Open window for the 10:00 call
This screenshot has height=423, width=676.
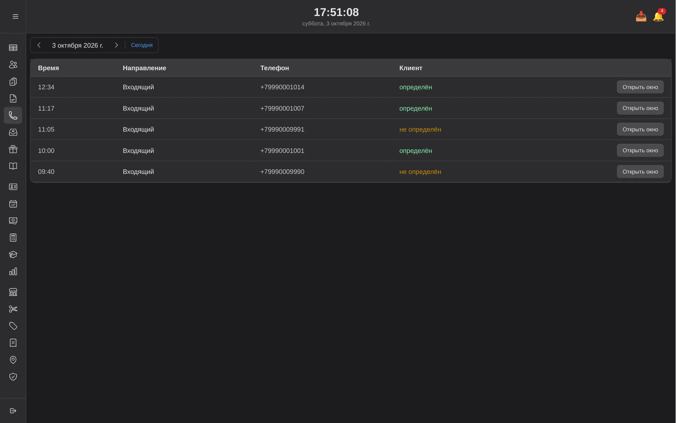(640, 151)
